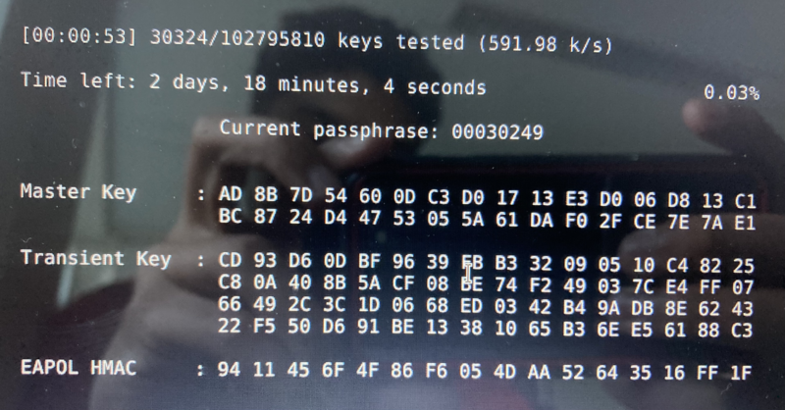Click the 30324/102795810 keys tested counter

tap(263, 42)
